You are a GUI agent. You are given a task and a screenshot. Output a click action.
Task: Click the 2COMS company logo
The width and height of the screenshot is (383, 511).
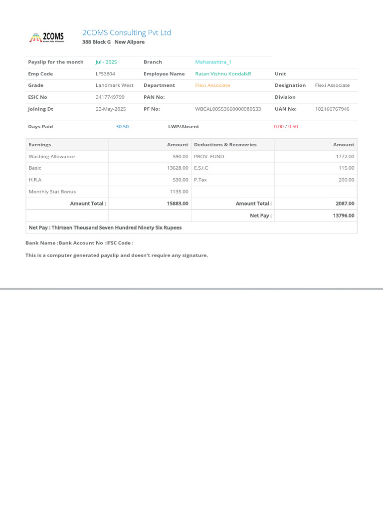47,37
